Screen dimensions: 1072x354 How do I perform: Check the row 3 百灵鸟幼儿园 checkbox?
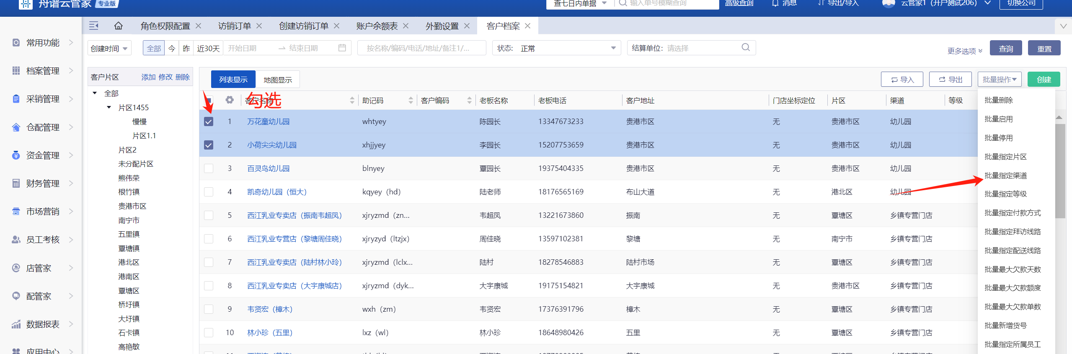[209, 168]
